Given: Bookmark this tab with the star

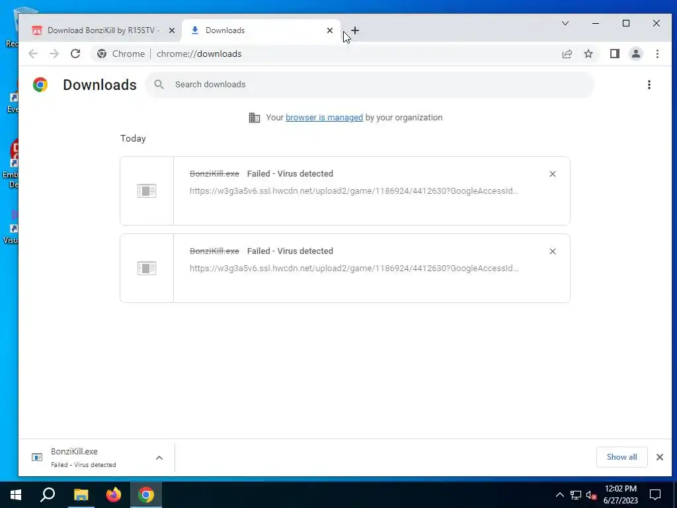Looking at the screenshot, I should click(x=588, y=54).
